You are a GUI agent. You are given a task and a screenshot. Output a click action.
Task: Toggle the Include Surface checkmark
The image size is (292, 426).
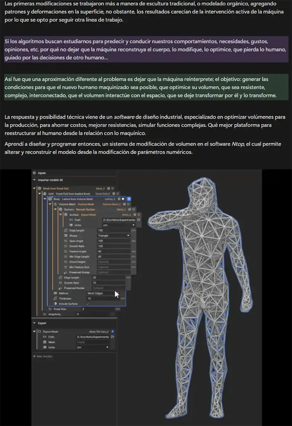[x=88, y=304]
